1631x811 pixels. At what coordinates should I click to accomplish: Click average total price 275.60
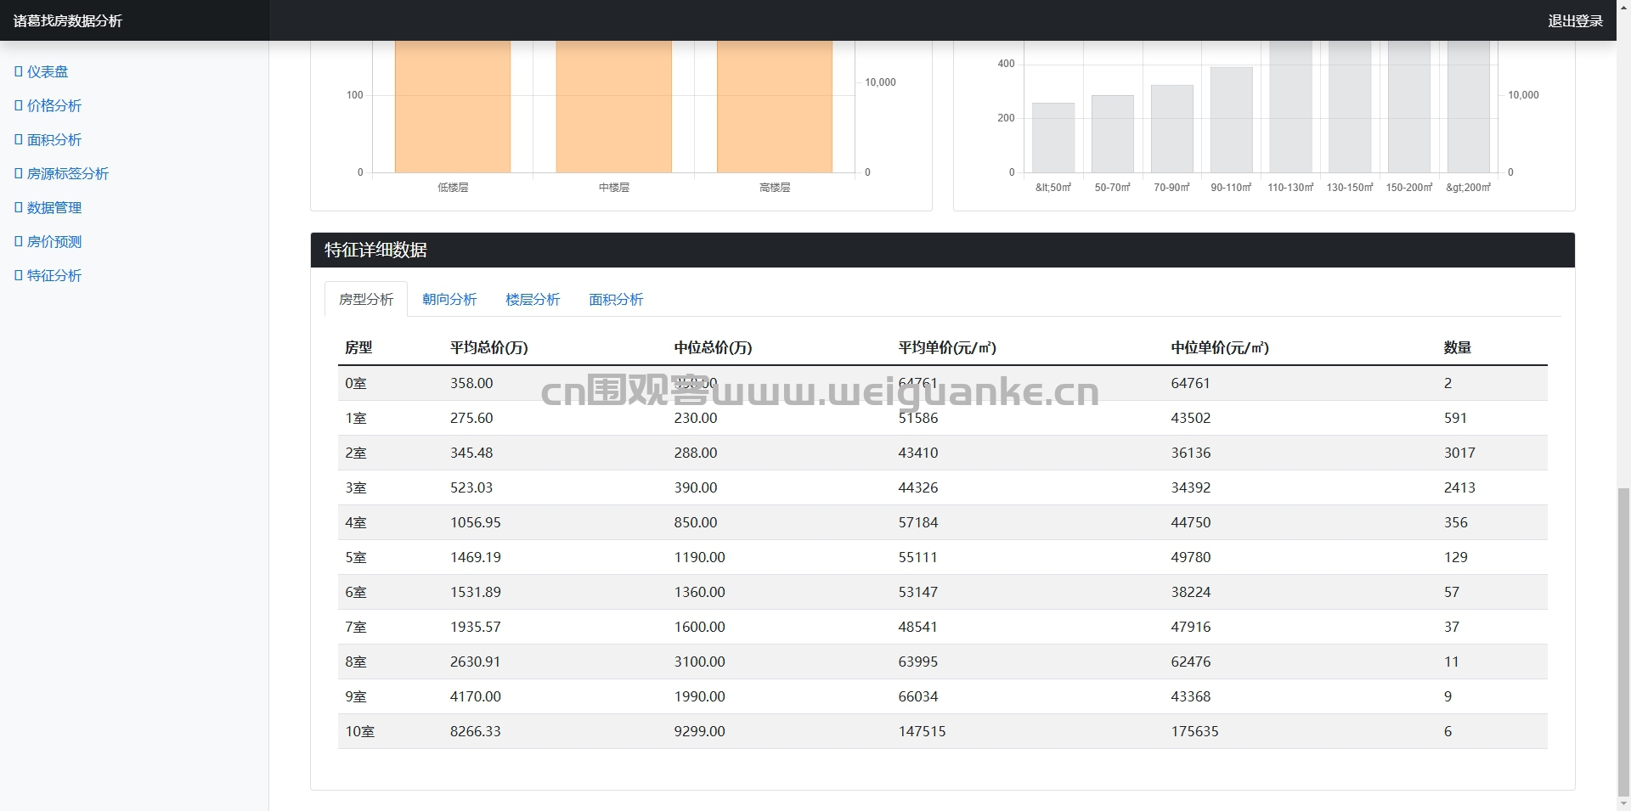[471, 418]
